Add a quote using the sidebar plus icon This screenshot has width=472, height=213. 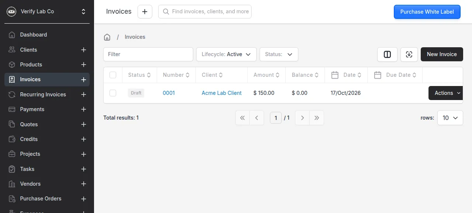pyautogui.click(x=84, y=124)
